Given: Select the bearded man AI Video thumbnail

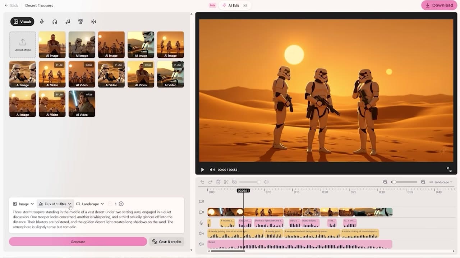Looking at the screenshot, I should [x=141, y=74].
